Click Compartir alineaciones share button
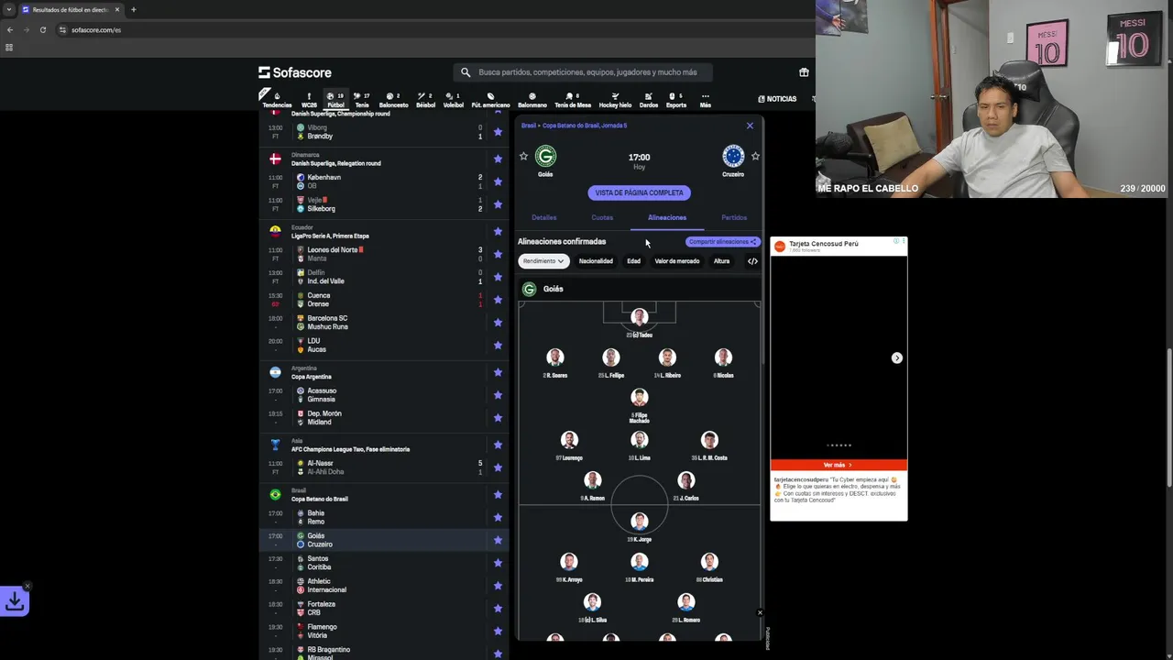The height and width of the screenshot is (660, 1173). 722,242
